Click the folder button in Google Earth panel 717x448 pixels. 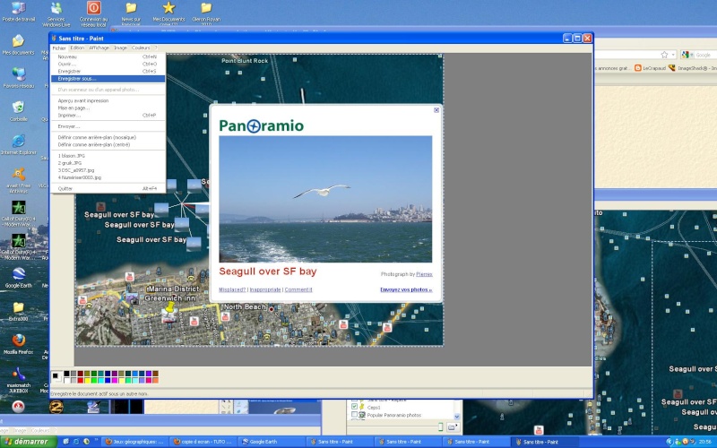pos(453,427)
